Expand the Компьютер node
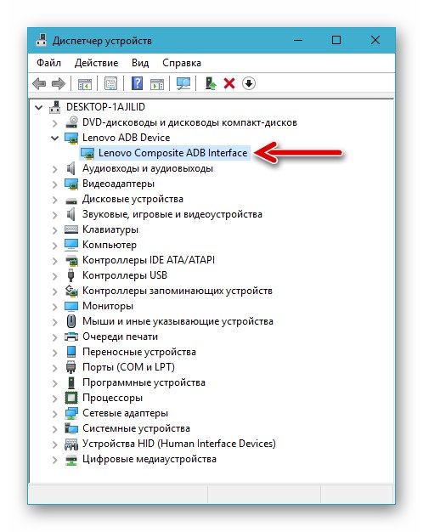Viewport: 423px width, 532px height. 55,246
